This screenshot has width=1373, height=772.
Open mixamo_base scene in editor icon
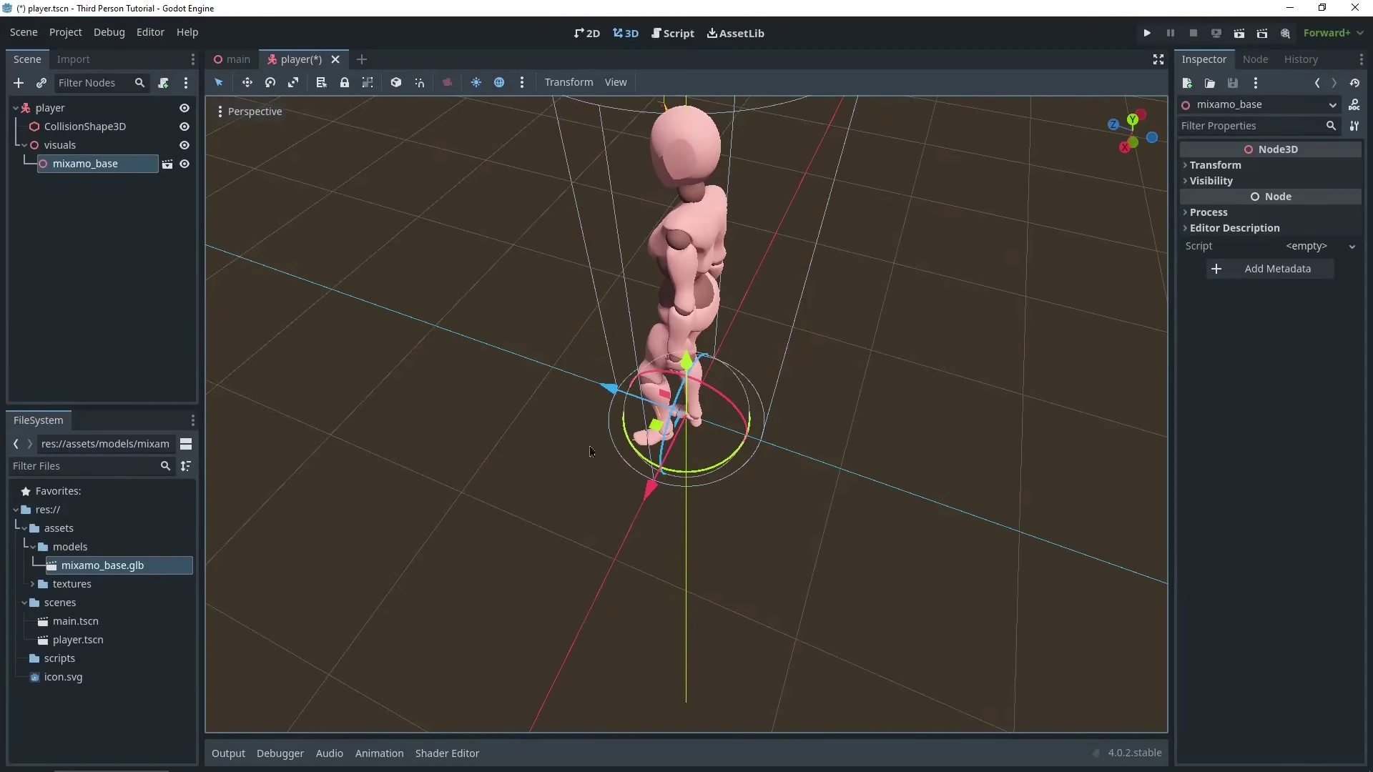point(167,164)
